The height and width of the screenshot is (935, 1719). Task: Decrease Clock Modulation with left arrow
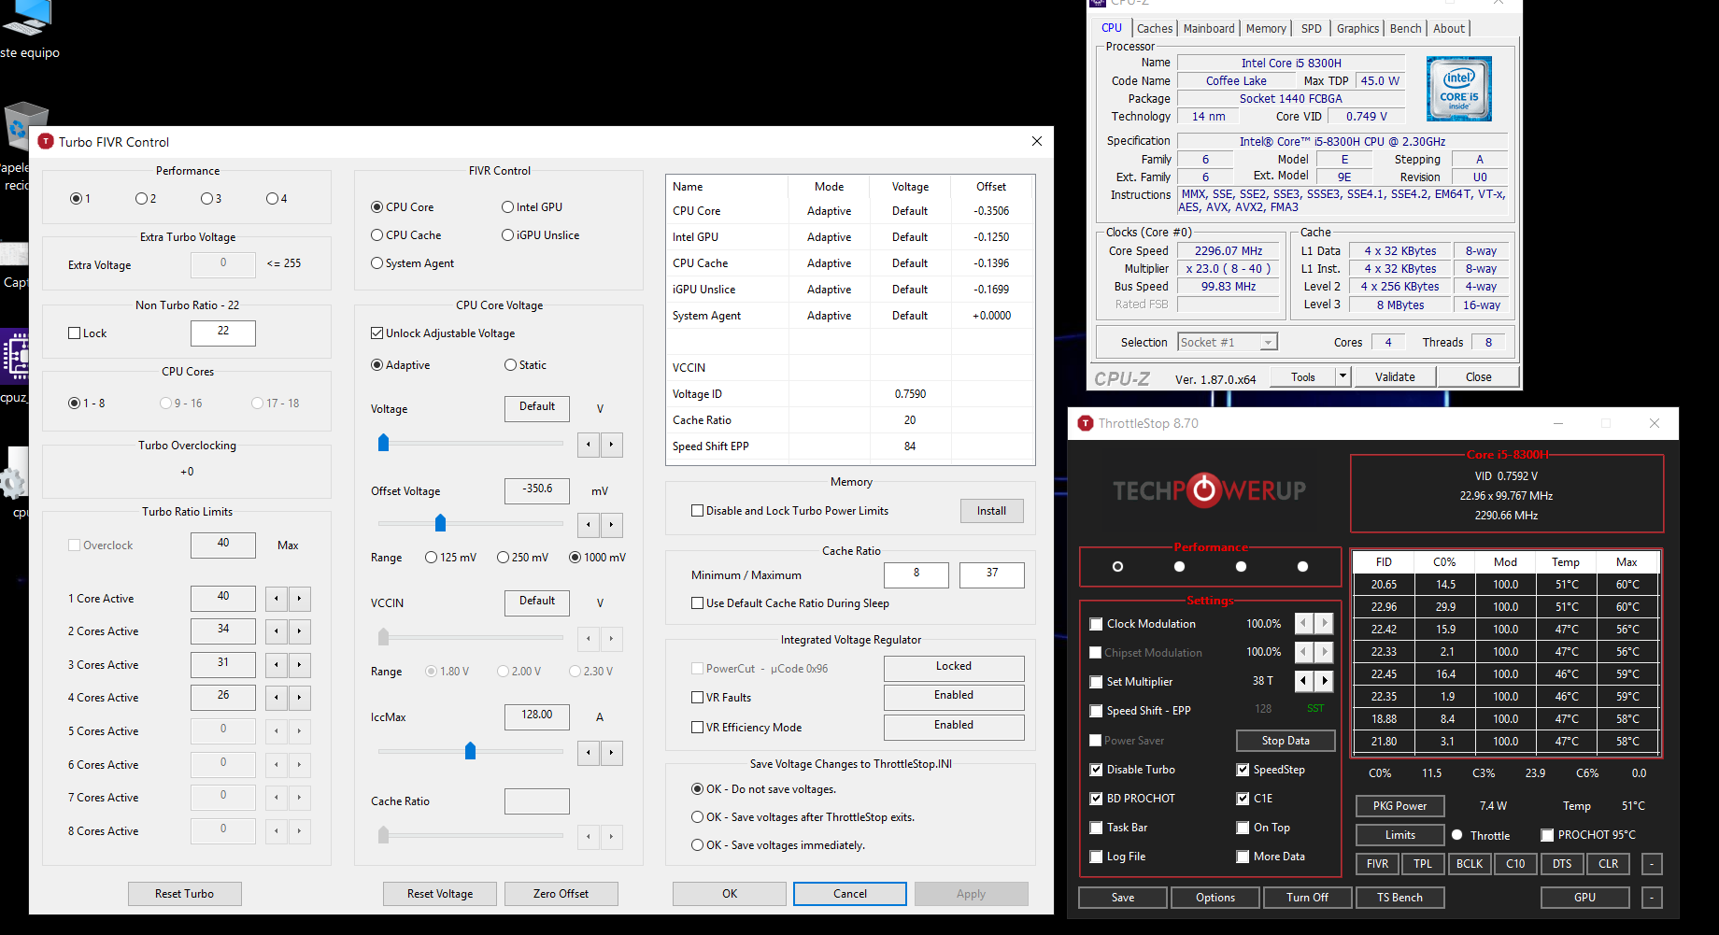[x=1304, y=624]
